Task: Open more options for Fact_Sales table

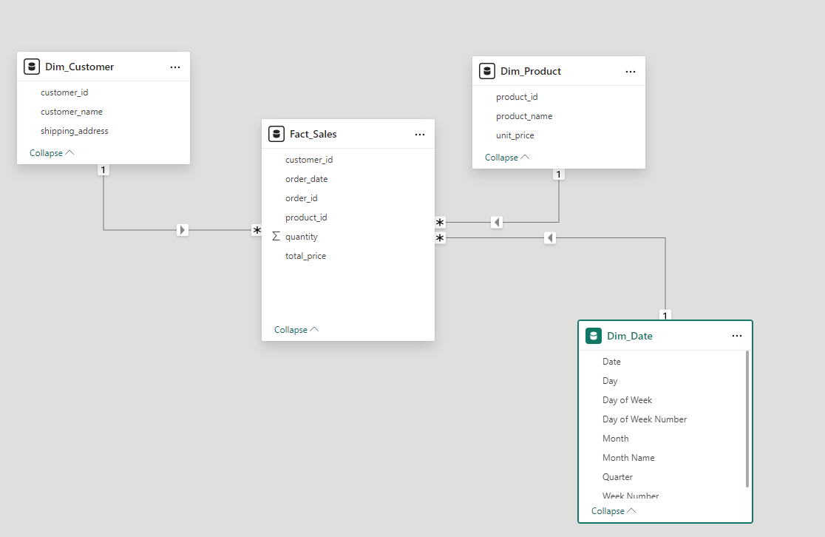Action: pos(420,135)
